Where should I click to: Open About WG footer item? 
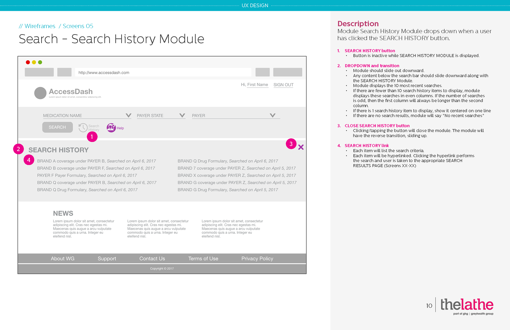coord(62,259)
